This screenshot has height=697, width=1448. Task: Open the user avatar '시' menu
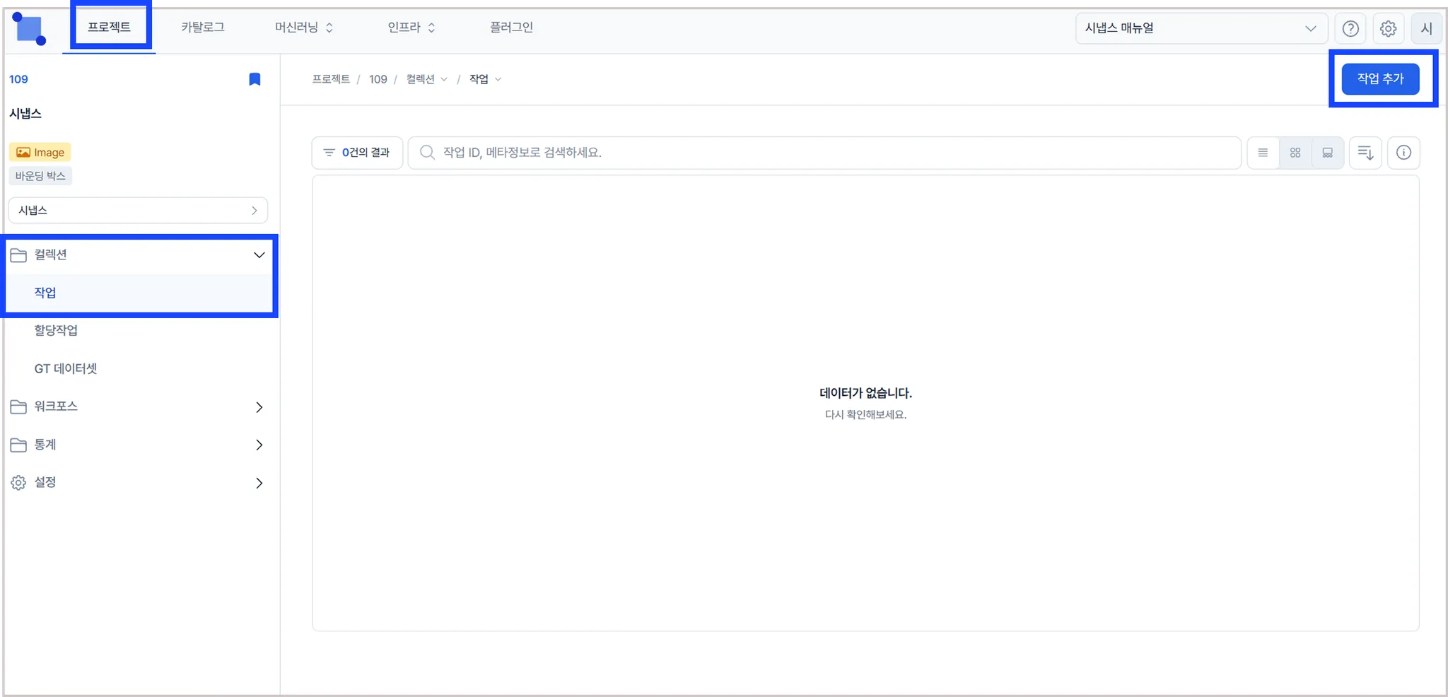tap(1426, 28)
